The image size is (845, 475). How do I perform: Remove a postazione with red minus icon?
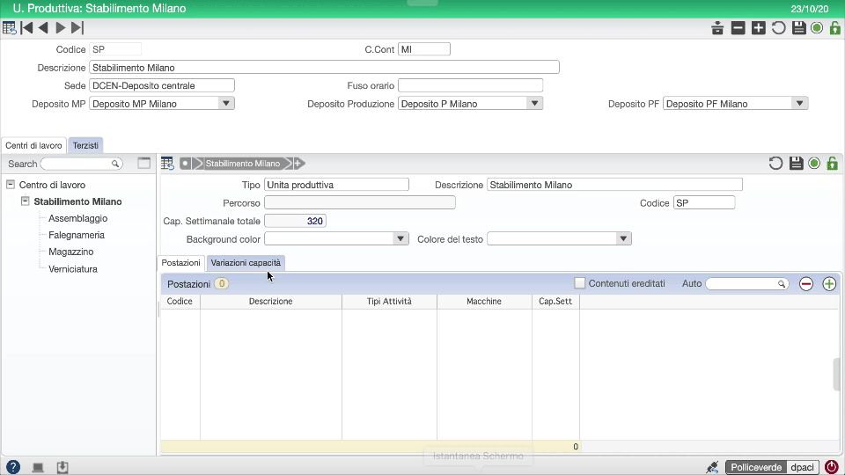click(806, 284)
